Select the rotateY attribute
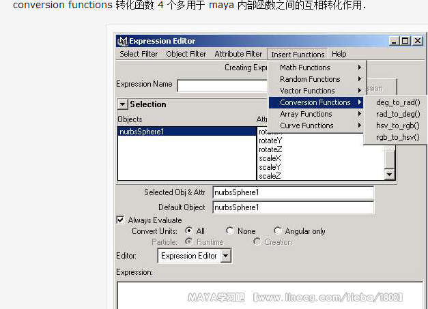Screen dimensions: 428x309 click(270, 141)
